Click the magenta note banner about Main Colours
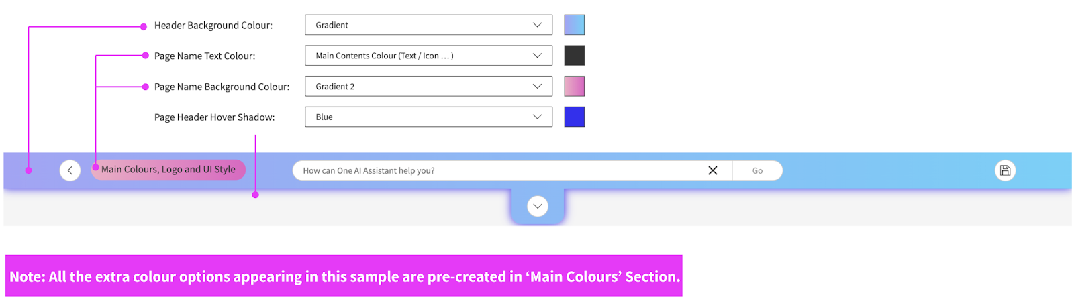The width and height of the screenshot is (1074, 304). (344, 276)
